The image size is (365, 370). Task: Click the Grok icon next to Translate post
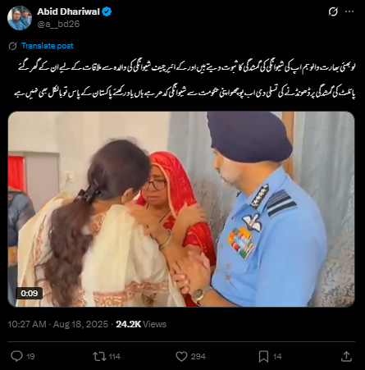pyautogui.click(x=12, y=46)
